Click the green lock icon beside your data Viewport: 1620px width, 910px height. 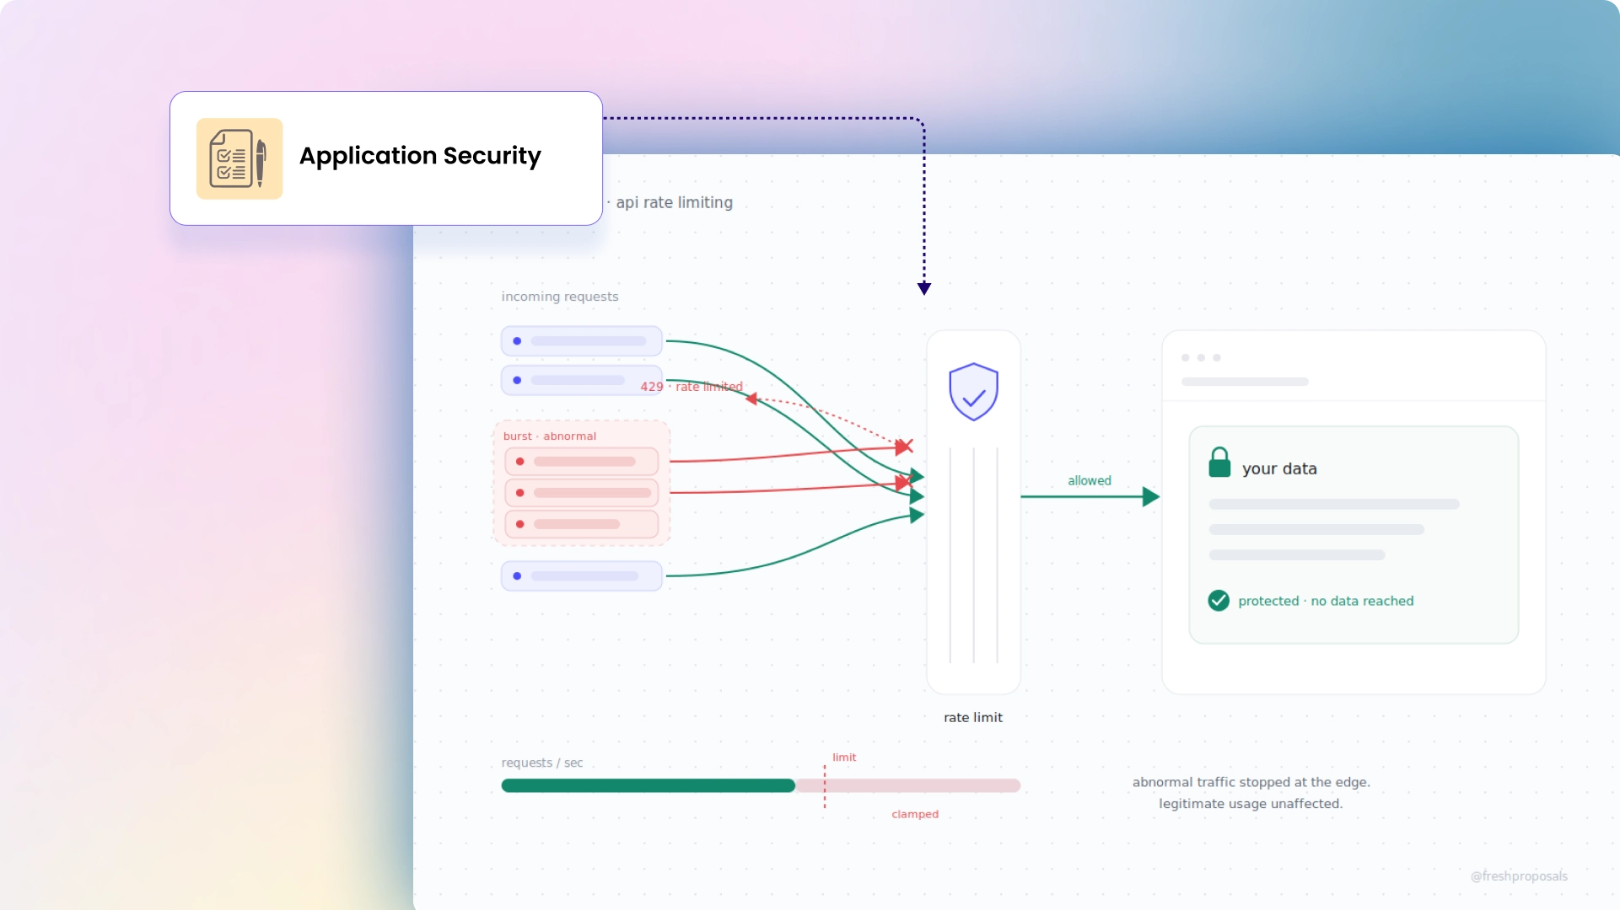(1219, 463)
